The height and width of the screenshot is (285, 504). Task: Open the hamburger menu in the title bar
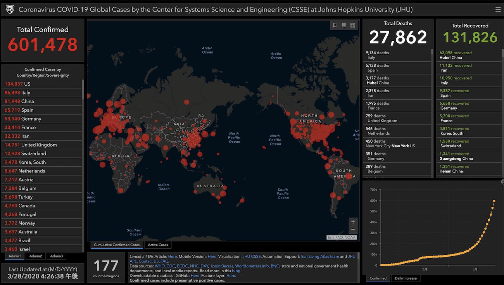click(498, 9)
